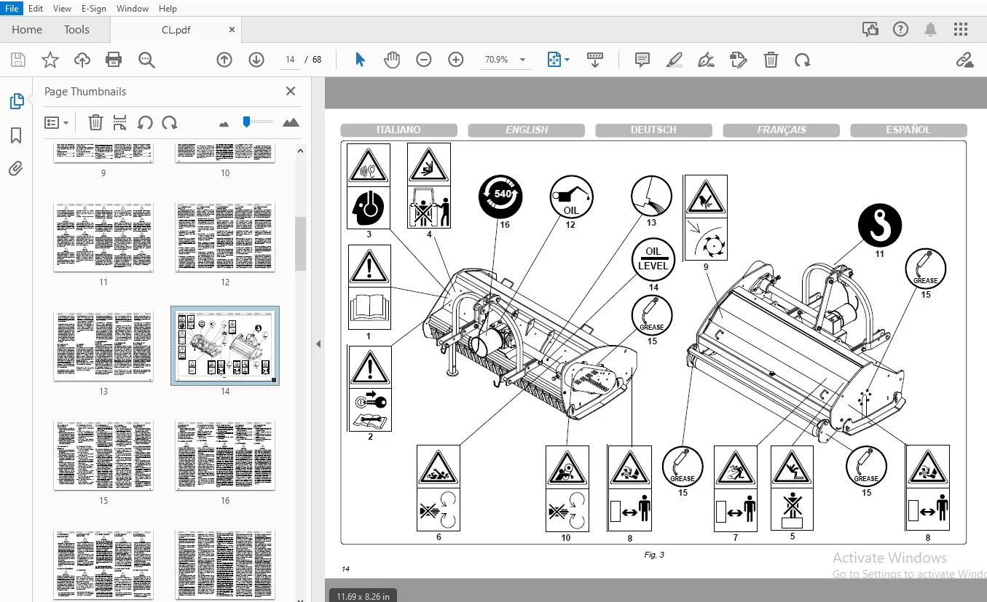987x602 pixels.
Task: Select page 10 thumbnail
Action: [x=225, y=154]
